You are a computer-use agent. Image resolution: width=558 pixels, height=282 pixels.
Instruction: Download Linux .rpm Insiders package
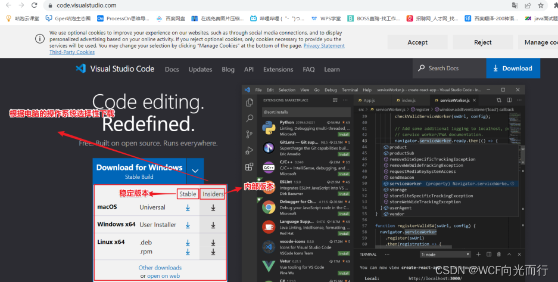[213, 252]
